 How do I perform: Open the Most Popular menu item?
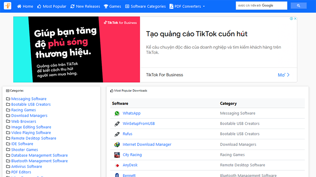51,6
